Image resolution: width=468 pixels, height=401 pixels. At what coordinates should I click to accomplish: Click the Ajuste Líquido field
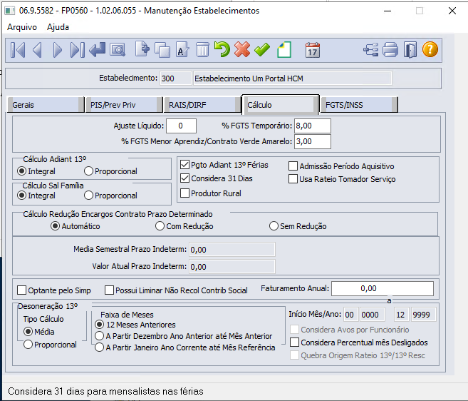[x=181, y=126]
